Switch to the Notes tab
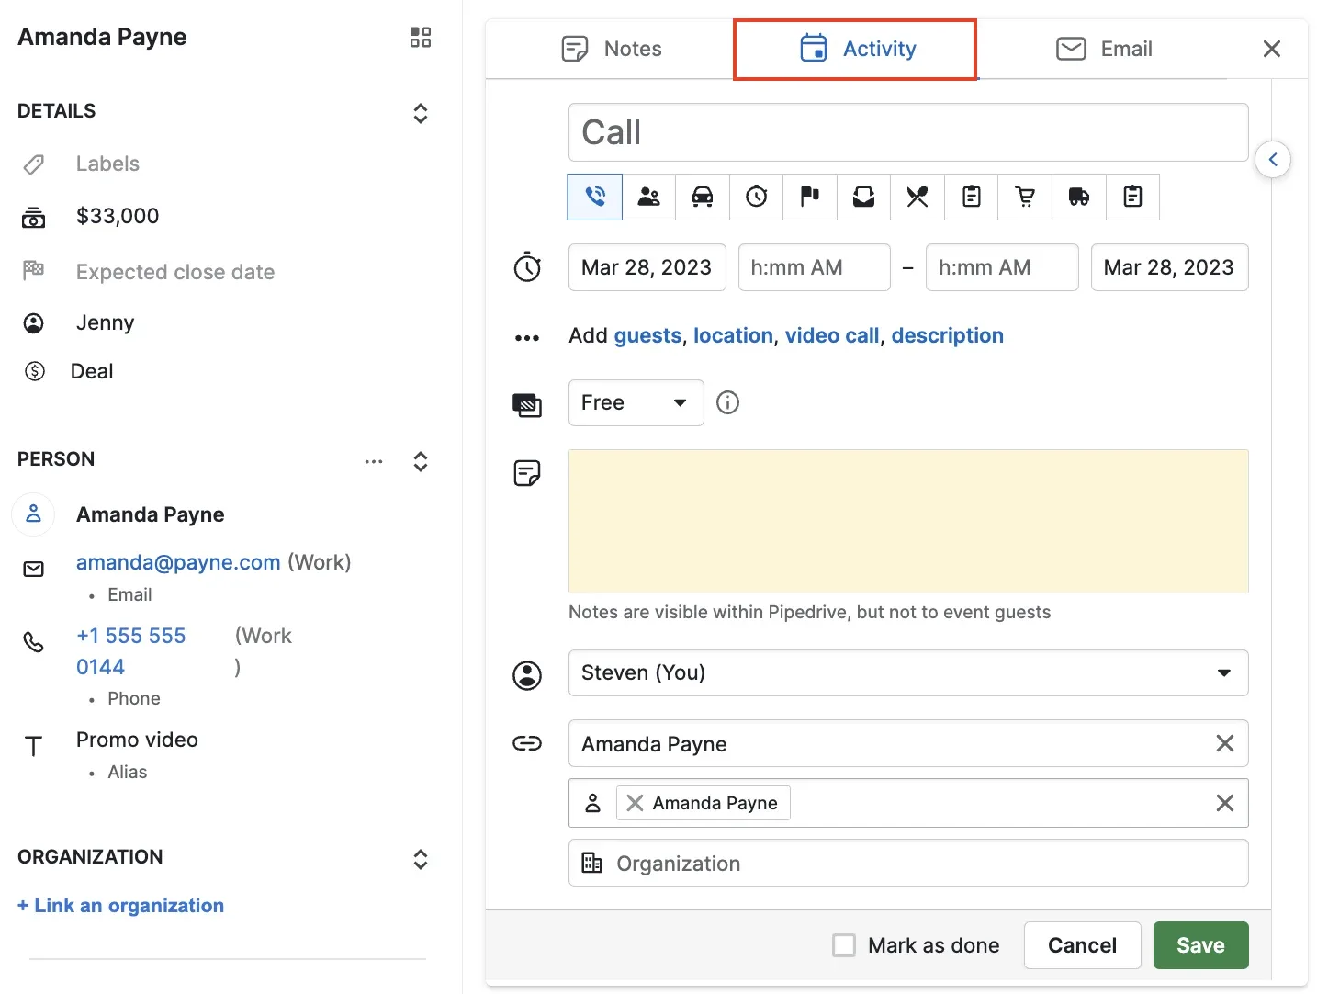Image resolution: width=1317 pixels, height=994 pixels. (x=611, y=49)
